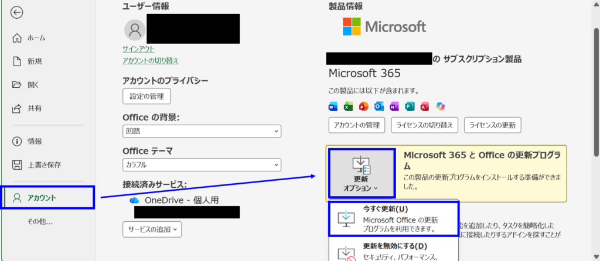Select the アカウント sidebar item

pyautogui.click(x=48, y=198)
